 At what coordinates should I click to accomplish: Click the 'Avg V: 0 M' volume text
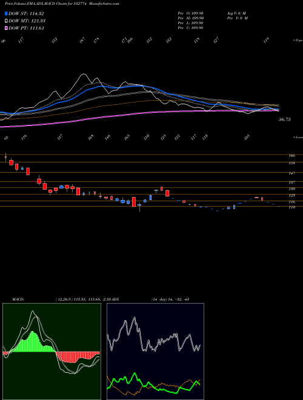pos(236,13)
